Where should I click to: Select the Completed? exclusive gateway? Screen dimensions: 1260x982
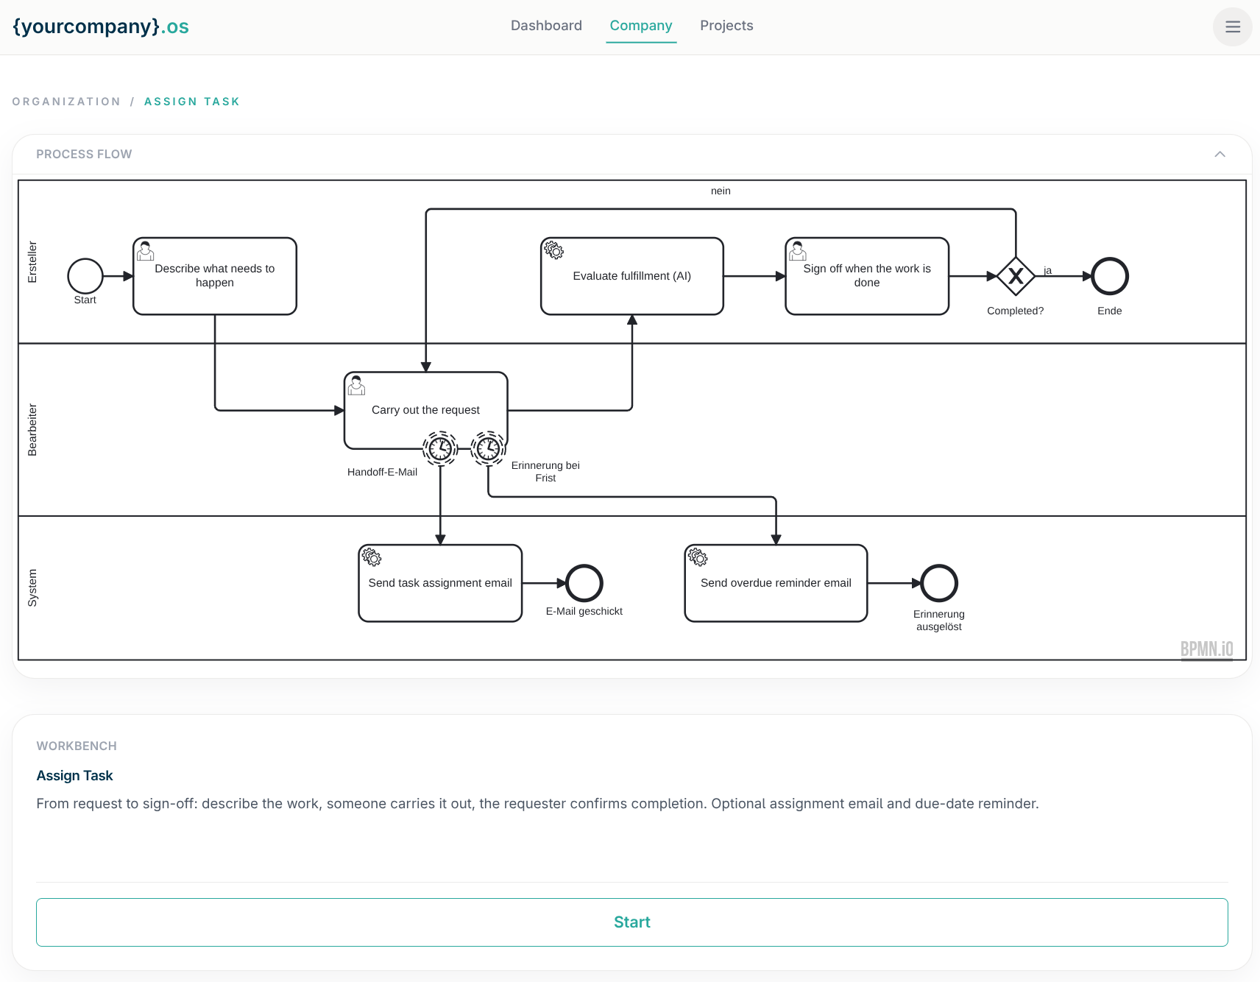[x=1016, y=276]
